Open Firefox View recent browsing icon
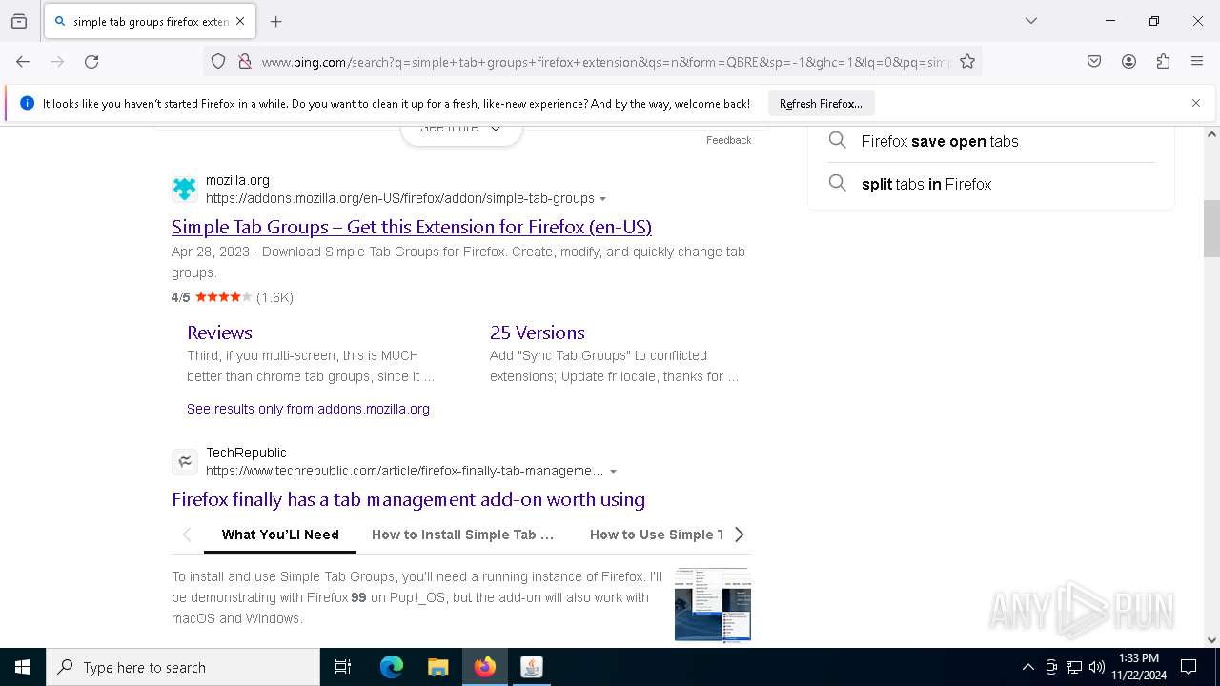Image resolution: width=1220 pixels, height=686 pixels. coord(19,21)
